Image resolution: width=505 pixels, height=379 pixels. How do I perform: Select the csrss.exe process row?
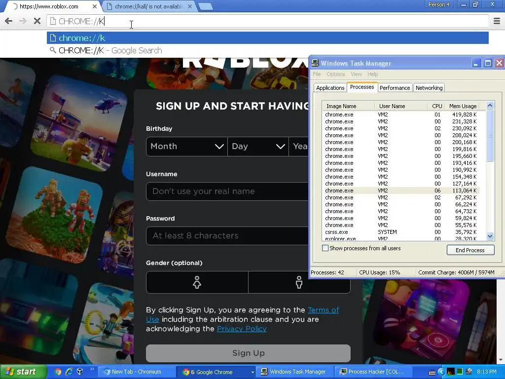(401, 232)
